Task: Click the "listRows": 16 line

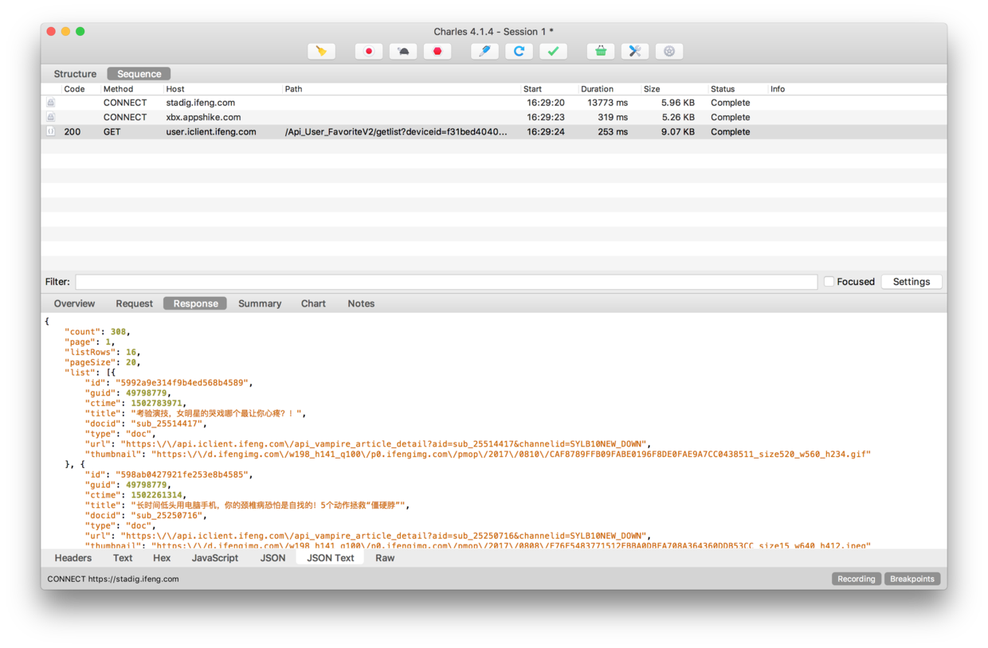Action: [x=102, y=352]
